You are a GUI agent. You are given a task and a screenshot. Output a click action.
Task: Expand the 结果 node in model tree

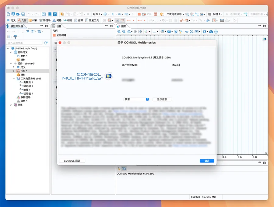point(11,105)
